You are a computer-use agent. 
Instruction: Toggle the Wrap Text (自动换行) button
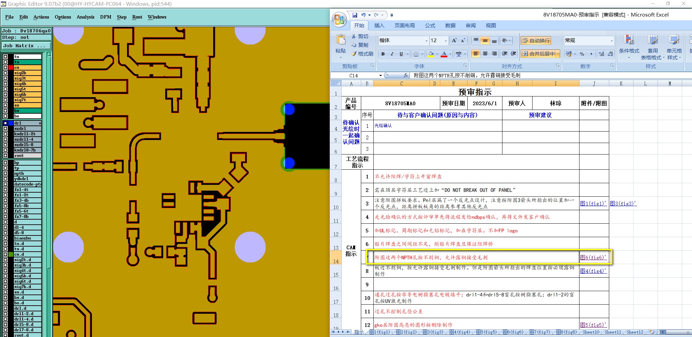click(536, 40)
